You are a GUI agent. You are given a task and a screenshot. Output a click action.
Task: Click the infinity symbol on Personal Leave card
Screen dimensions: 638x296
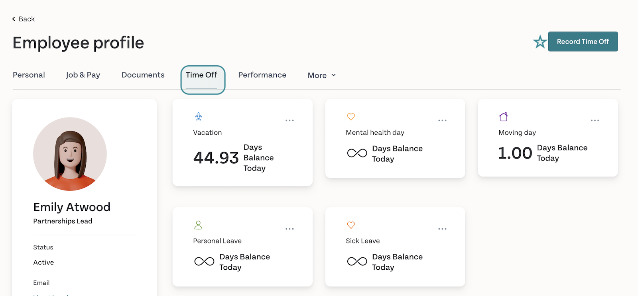click(x=204, y=261)
